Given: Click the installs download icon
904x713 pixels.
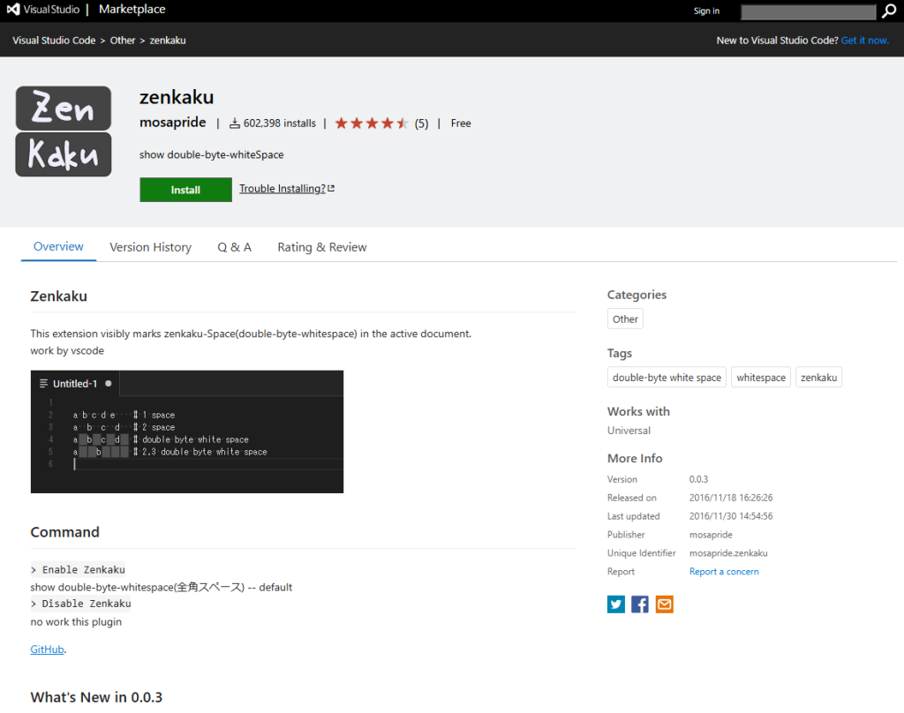Looking at the screenshot, I should [x=235, y=124].
